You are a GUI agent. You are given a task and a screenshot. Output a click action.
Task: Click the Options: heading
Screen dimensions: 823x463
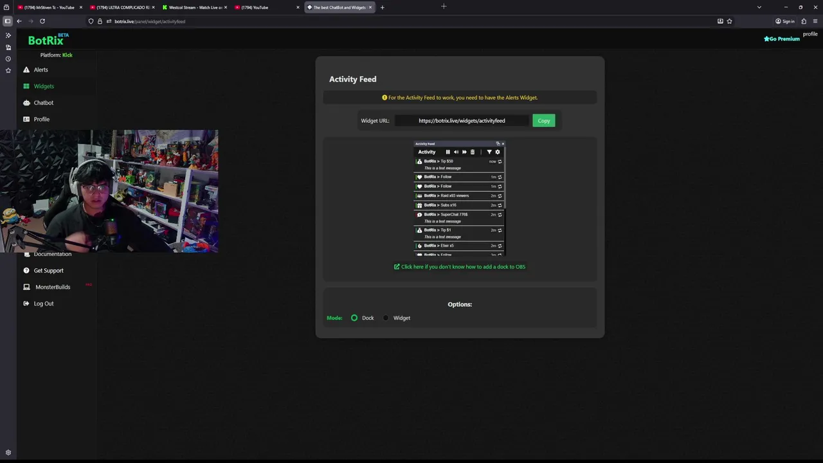coord(460,304)
